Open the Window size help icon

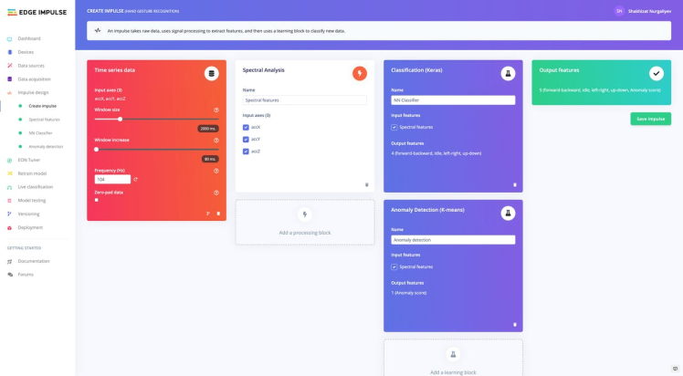point(216,110)
